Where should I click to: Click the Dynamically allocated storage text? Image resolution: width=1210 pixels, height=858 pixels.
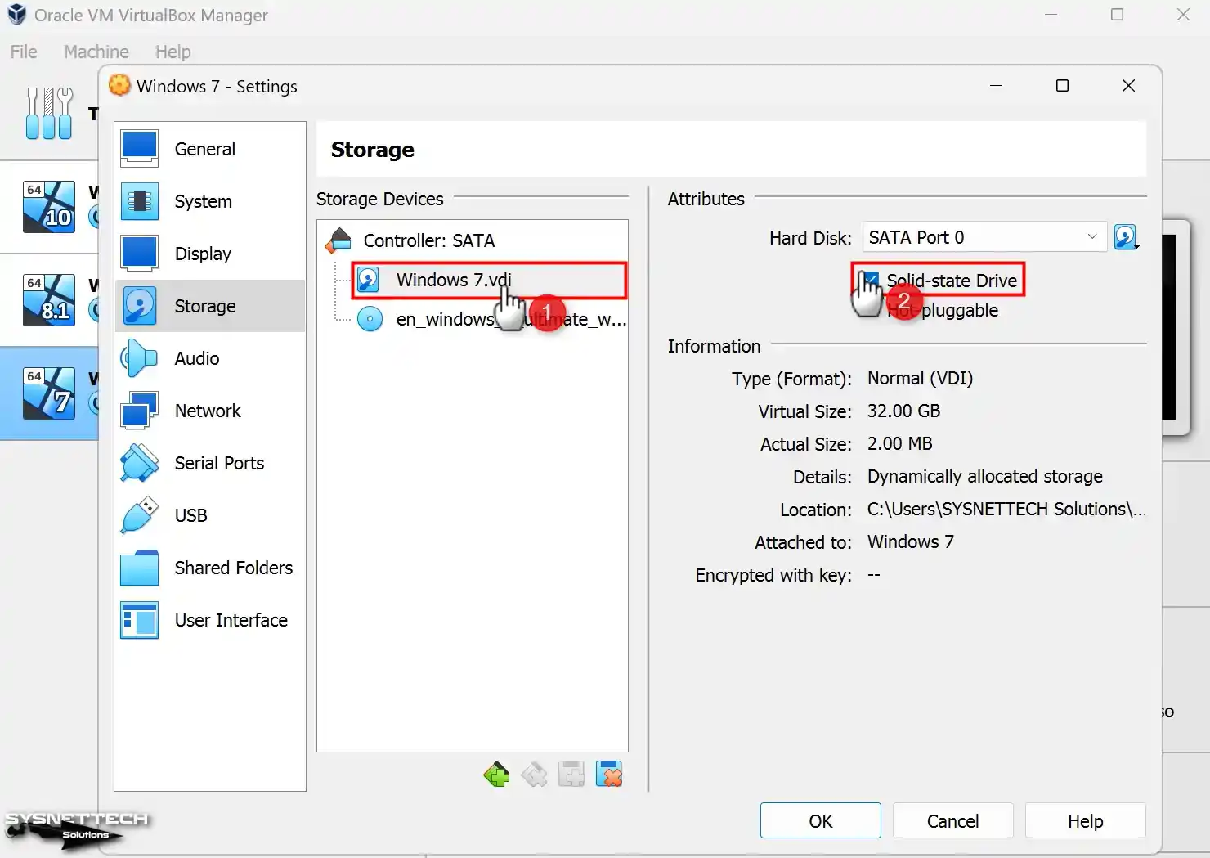click(x=984, y=476)
